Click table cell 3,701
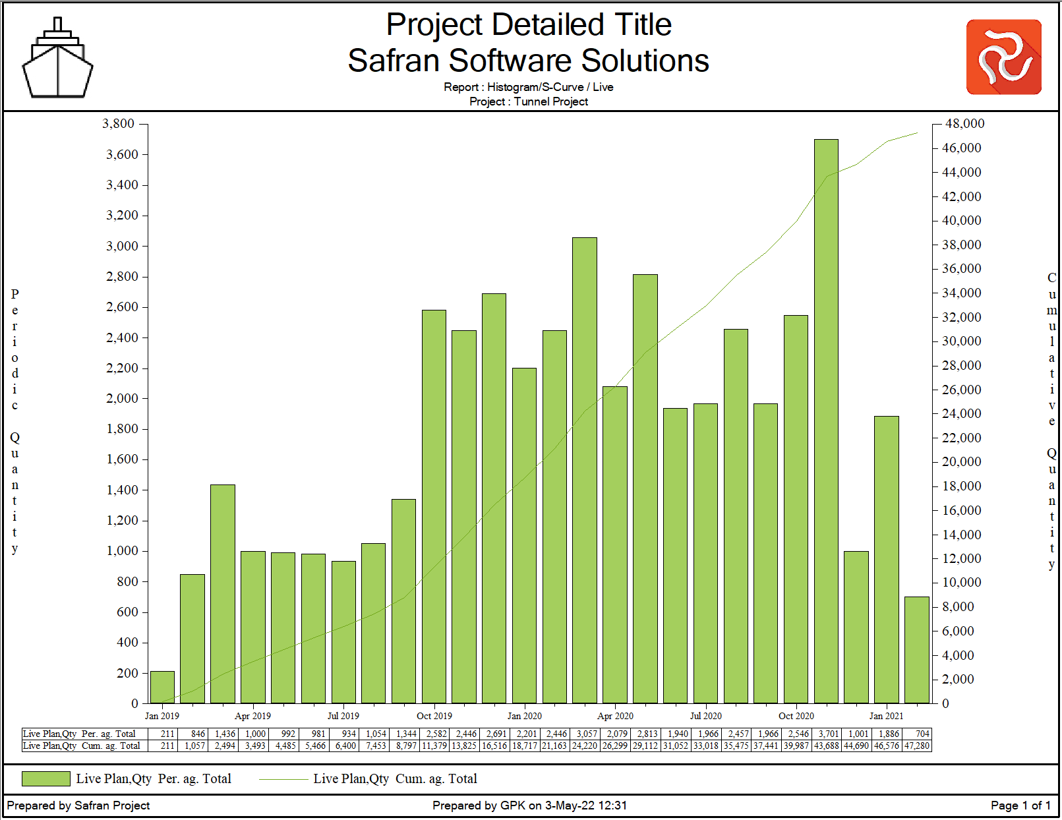 click(827, 734)
